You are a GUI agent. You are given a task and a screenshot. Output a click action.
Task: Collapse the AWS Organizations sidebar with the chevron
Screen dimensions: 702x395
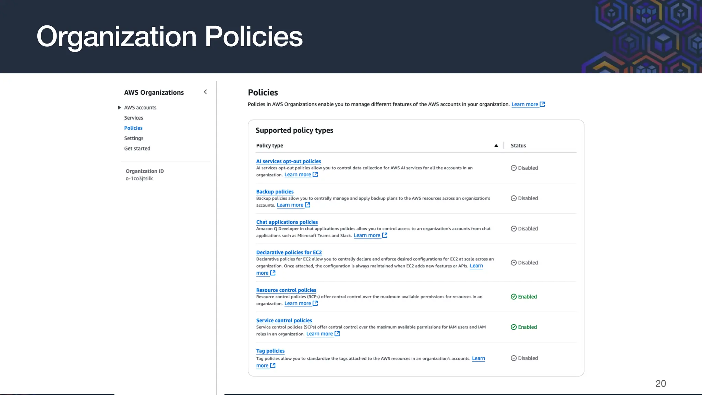pyautogui.click(x=205, y=92)
